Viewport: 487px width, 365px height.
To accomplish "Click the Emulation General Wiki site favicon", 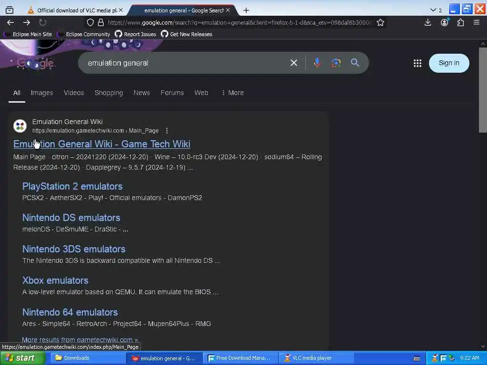I will coord(20,126).
